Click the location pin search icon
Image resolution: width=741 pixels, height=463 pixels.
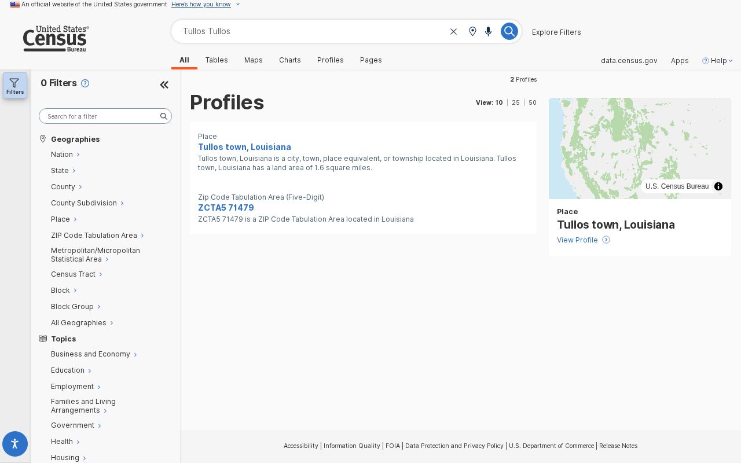click(x=472, y=32)
